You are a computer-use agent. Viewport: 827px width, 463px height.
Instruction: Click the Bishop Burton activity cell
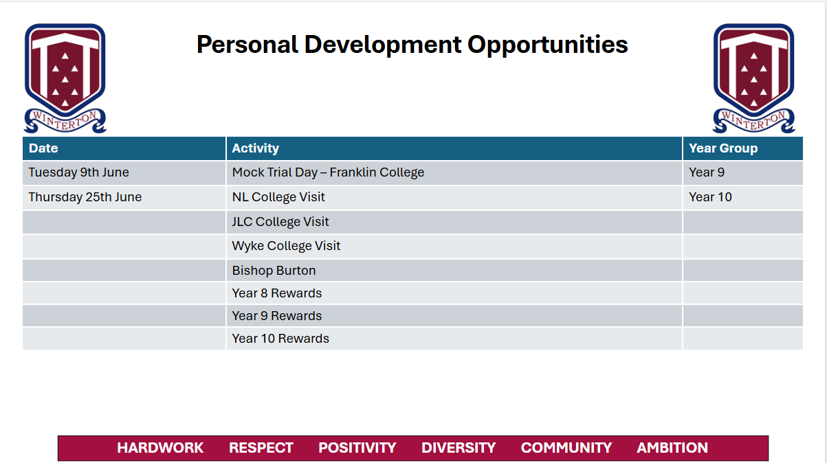point(274,271)
